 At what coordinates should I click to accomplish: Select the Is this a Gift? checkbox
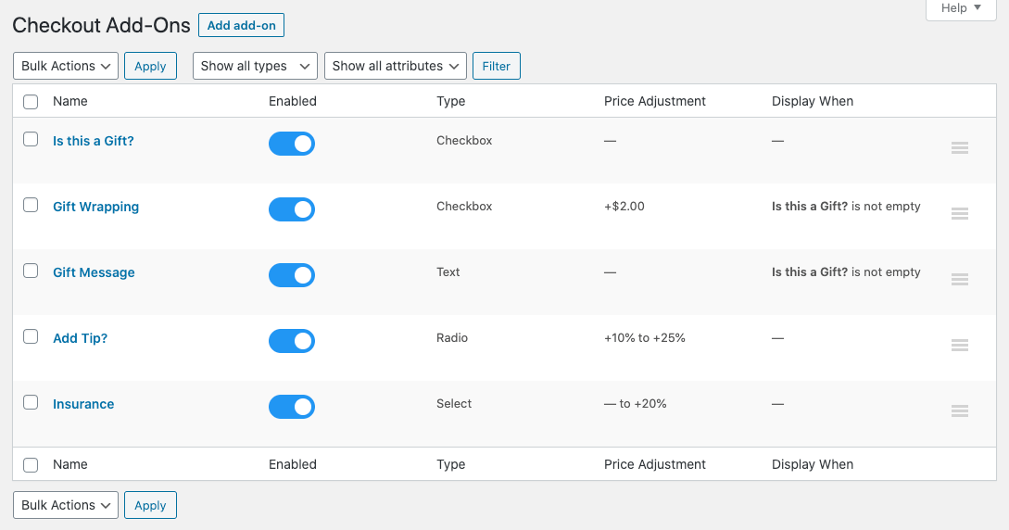[31, 139]
